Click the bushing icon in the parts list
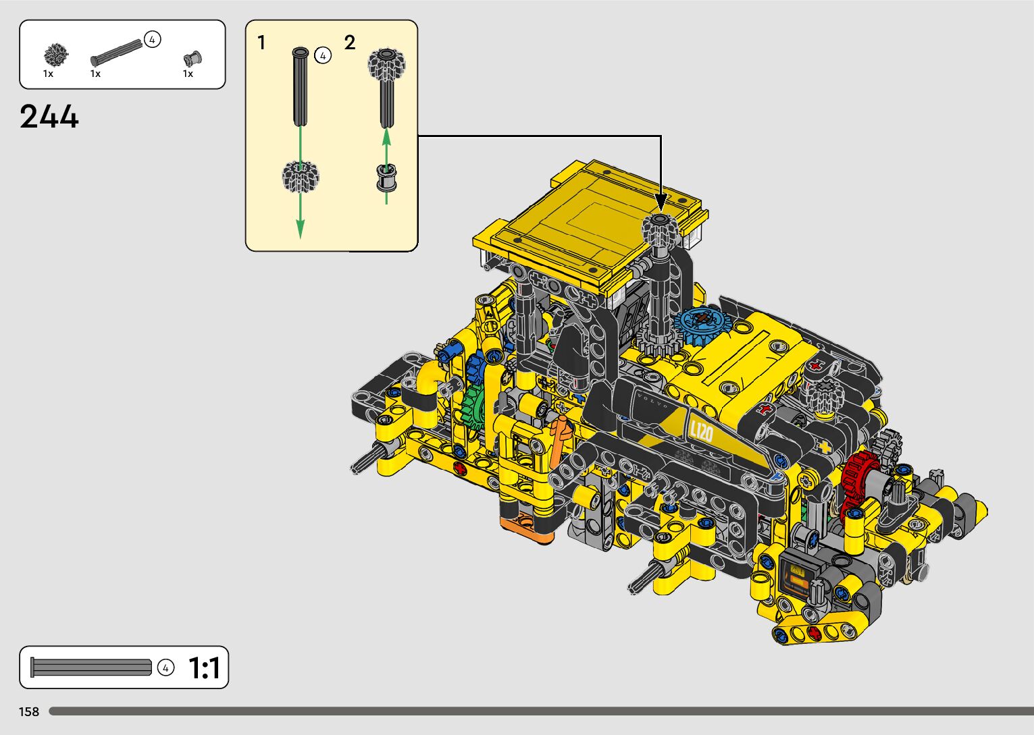The width and height of the screenshot is (1034, 735). pyautogui.click(x=192, y=58)
